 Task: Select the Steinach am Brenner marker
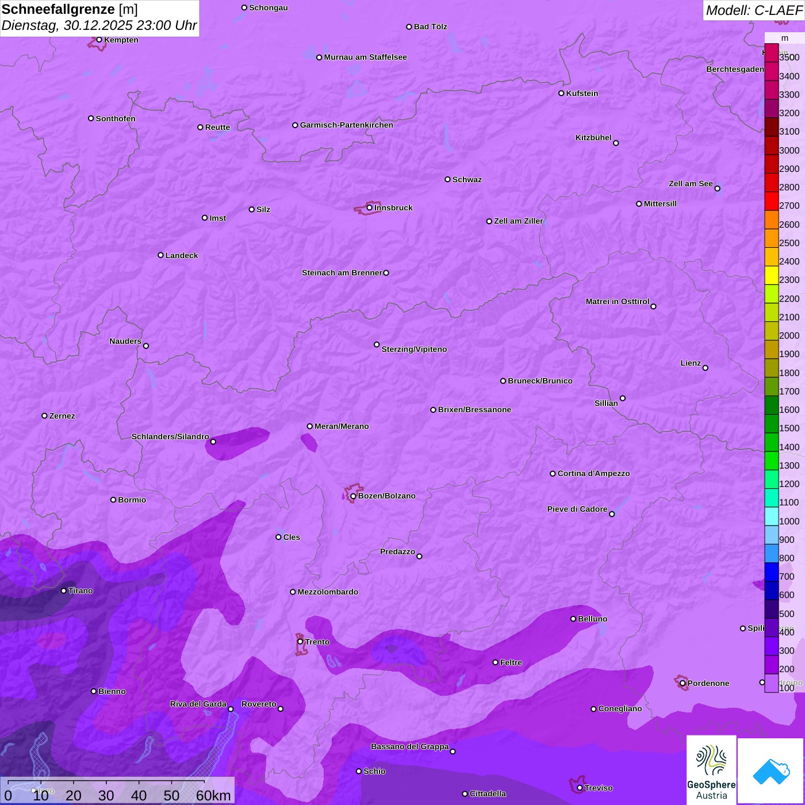[x=386, y=273]
